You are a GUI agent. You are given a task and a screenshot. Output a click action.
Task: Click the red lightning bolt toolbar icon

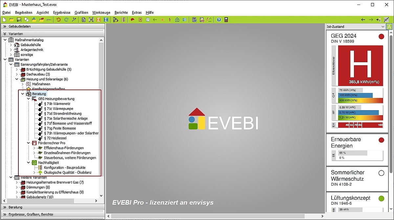click(170, 20)
